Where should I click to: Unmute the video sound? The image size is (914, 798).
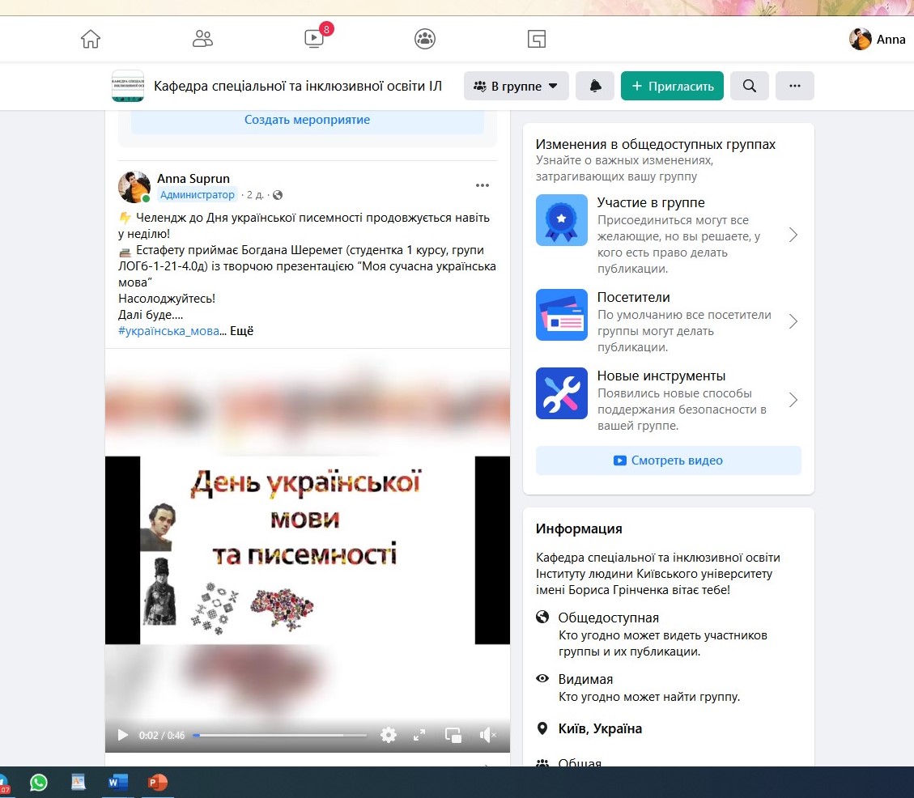487,735
